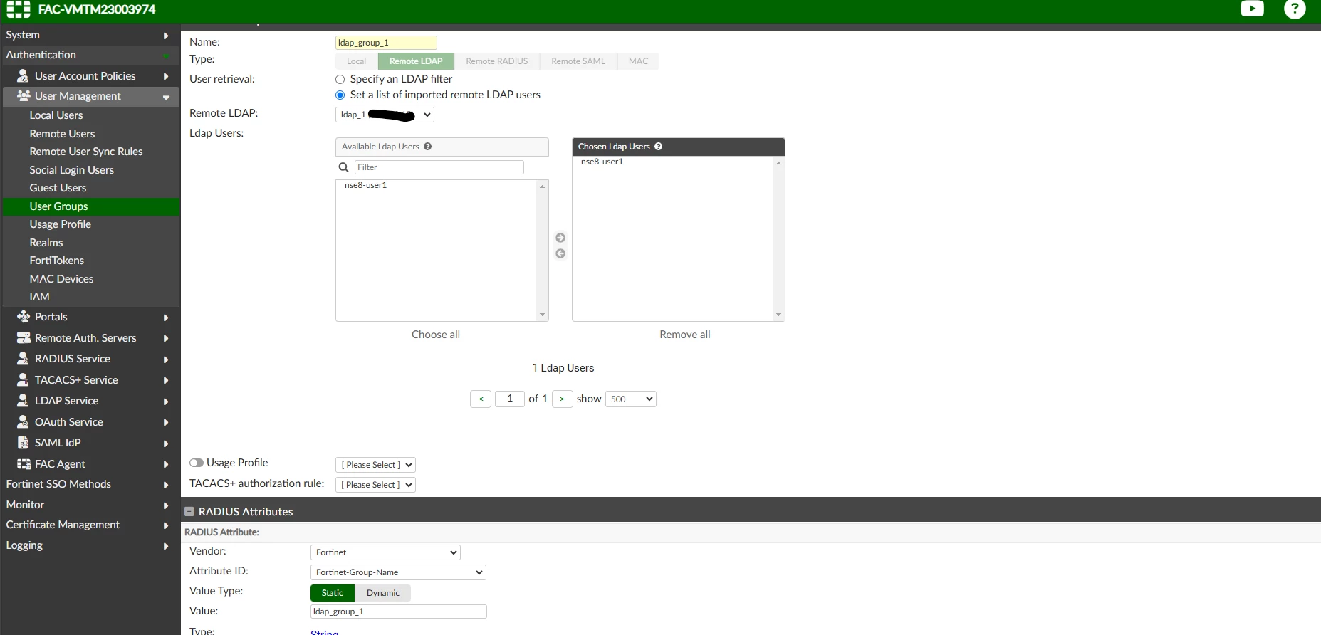Go to previous page of Ldap users
This screenshot has width=1321, height=635.
(x=481, y=399)
